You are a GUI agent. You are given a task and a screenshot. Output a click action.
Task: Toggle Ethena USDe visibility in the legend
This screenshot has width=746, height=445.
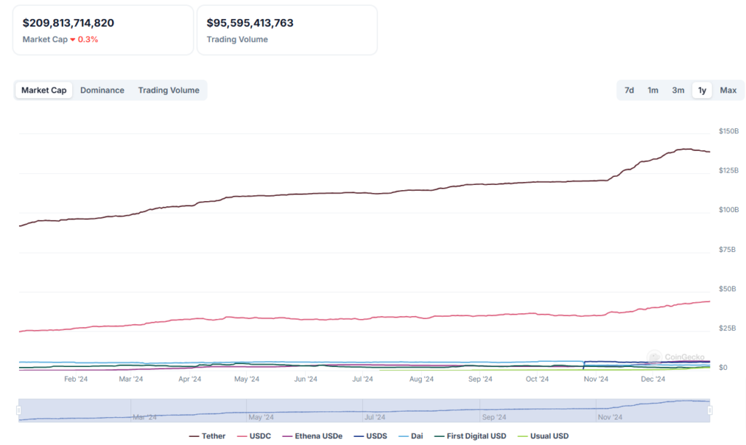tap(318, 436)
